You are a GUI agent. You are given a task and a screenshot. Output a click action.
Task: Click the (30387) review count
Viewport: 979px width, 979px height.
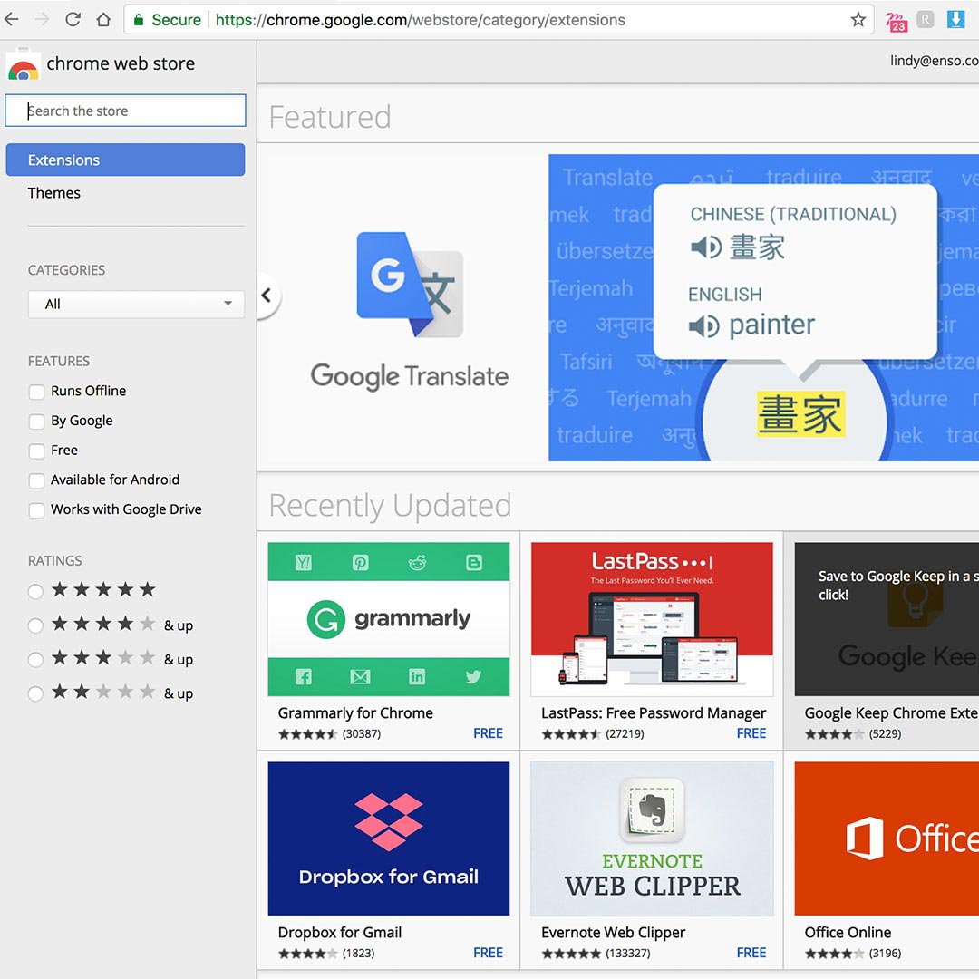point(362,733)
